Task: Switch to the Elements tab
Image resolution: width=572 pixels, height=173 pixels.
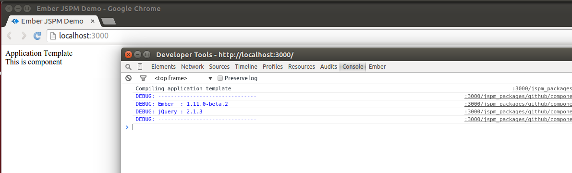Action: [163, 66]
